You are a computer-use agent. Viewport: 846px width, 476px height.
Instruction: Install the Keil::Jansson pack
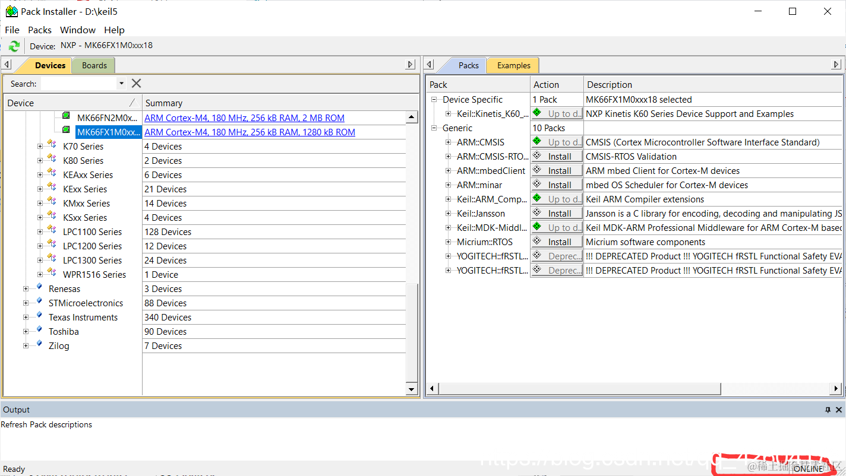557,214
